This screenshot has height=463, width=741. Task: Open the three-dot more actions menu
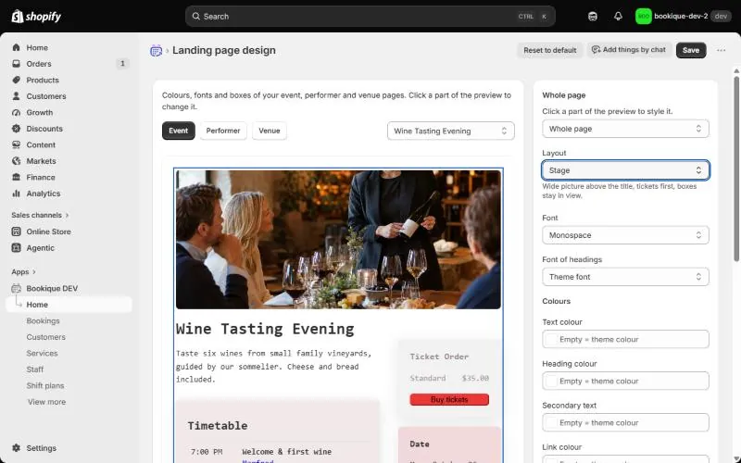coord(722,50)
